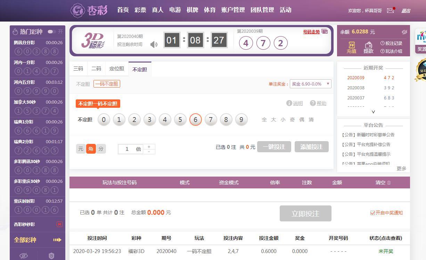Click 未开奖 status in bet record
426x260 pixels.
coord(386,251)
